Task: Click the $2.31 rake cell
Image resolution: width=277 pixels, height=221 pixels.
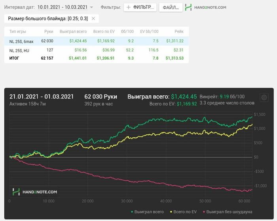Action: click(x=178, y=50)
